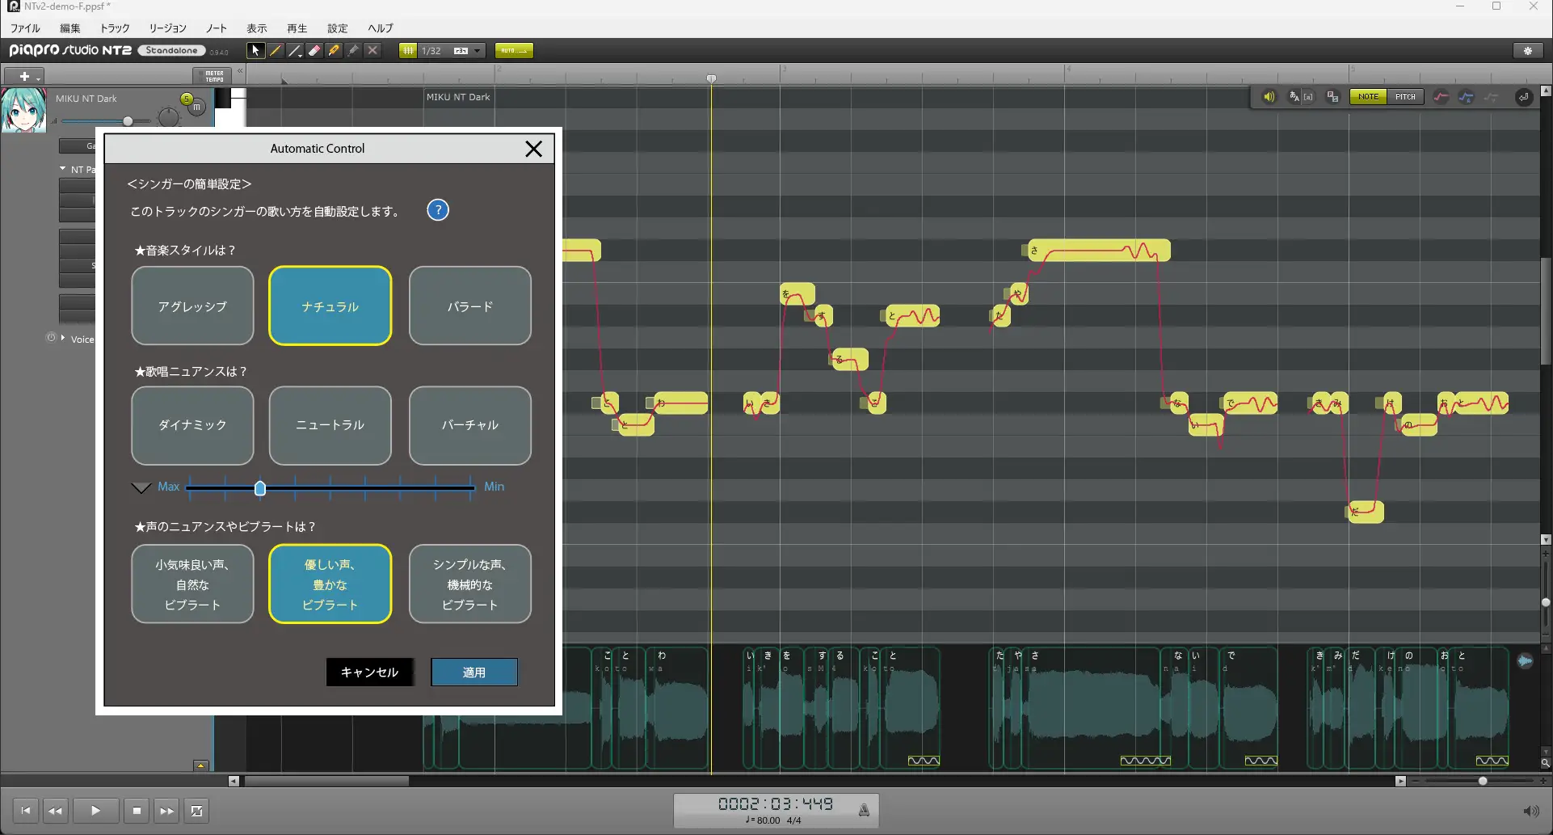Open the トラック menu
The image size is (1553, 835).
pyautogui.click(x=114, y=27)
